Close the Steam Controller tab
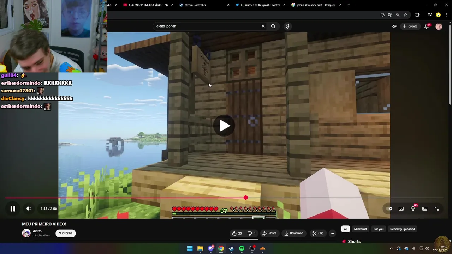 [228, 5]
